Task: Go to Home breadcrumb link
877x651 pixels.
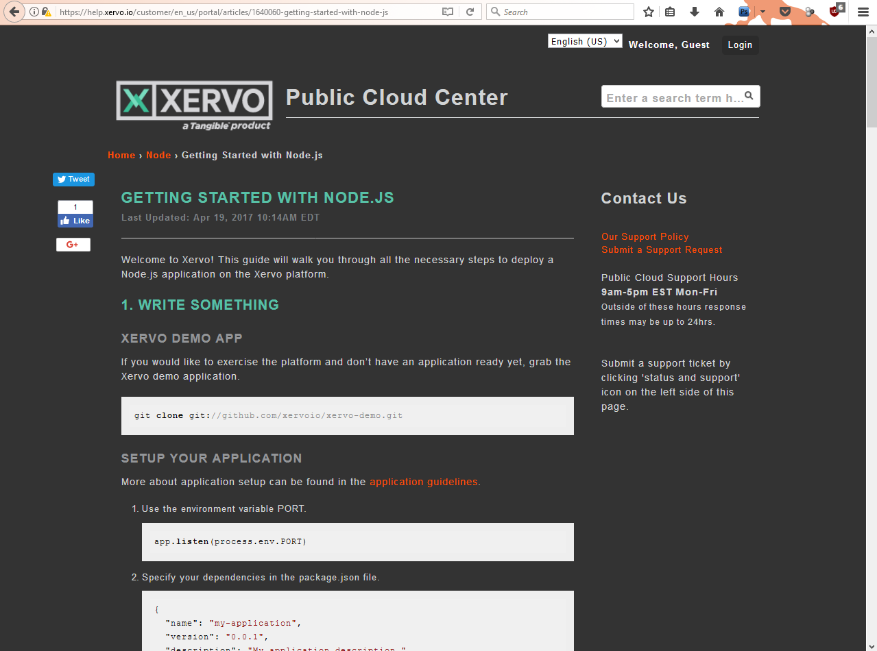Action: [121, 155]
